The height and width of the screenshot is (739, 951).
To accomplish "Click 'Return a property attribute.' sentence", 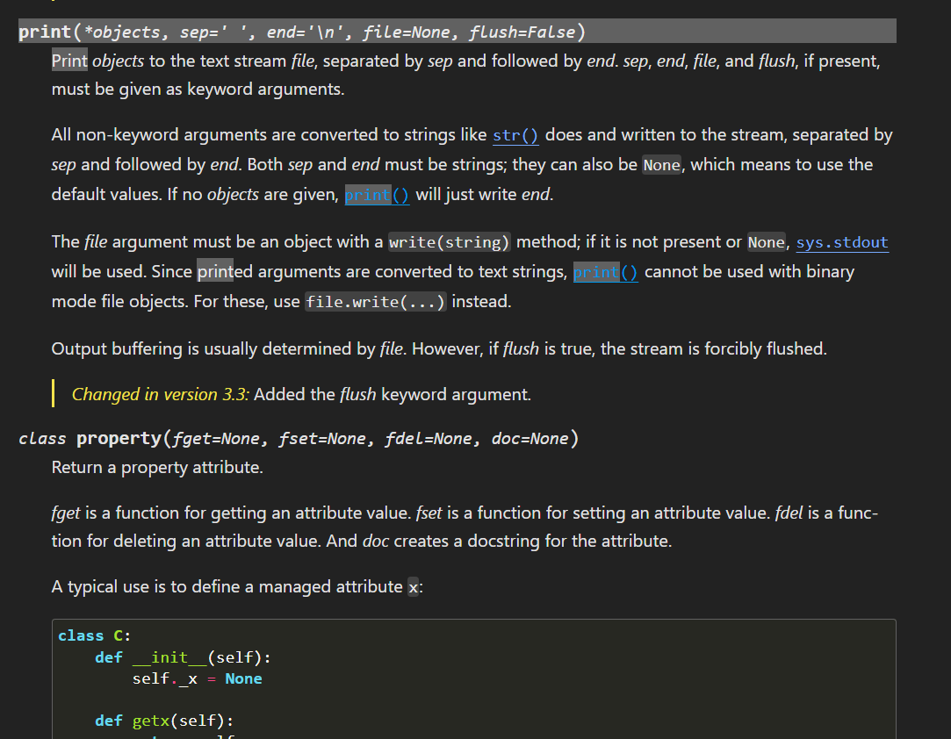I will 157,468.
